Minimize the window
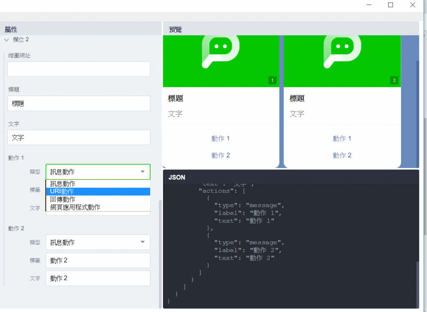The width and height of the screenshot is (427, 312). coord(369,5)
